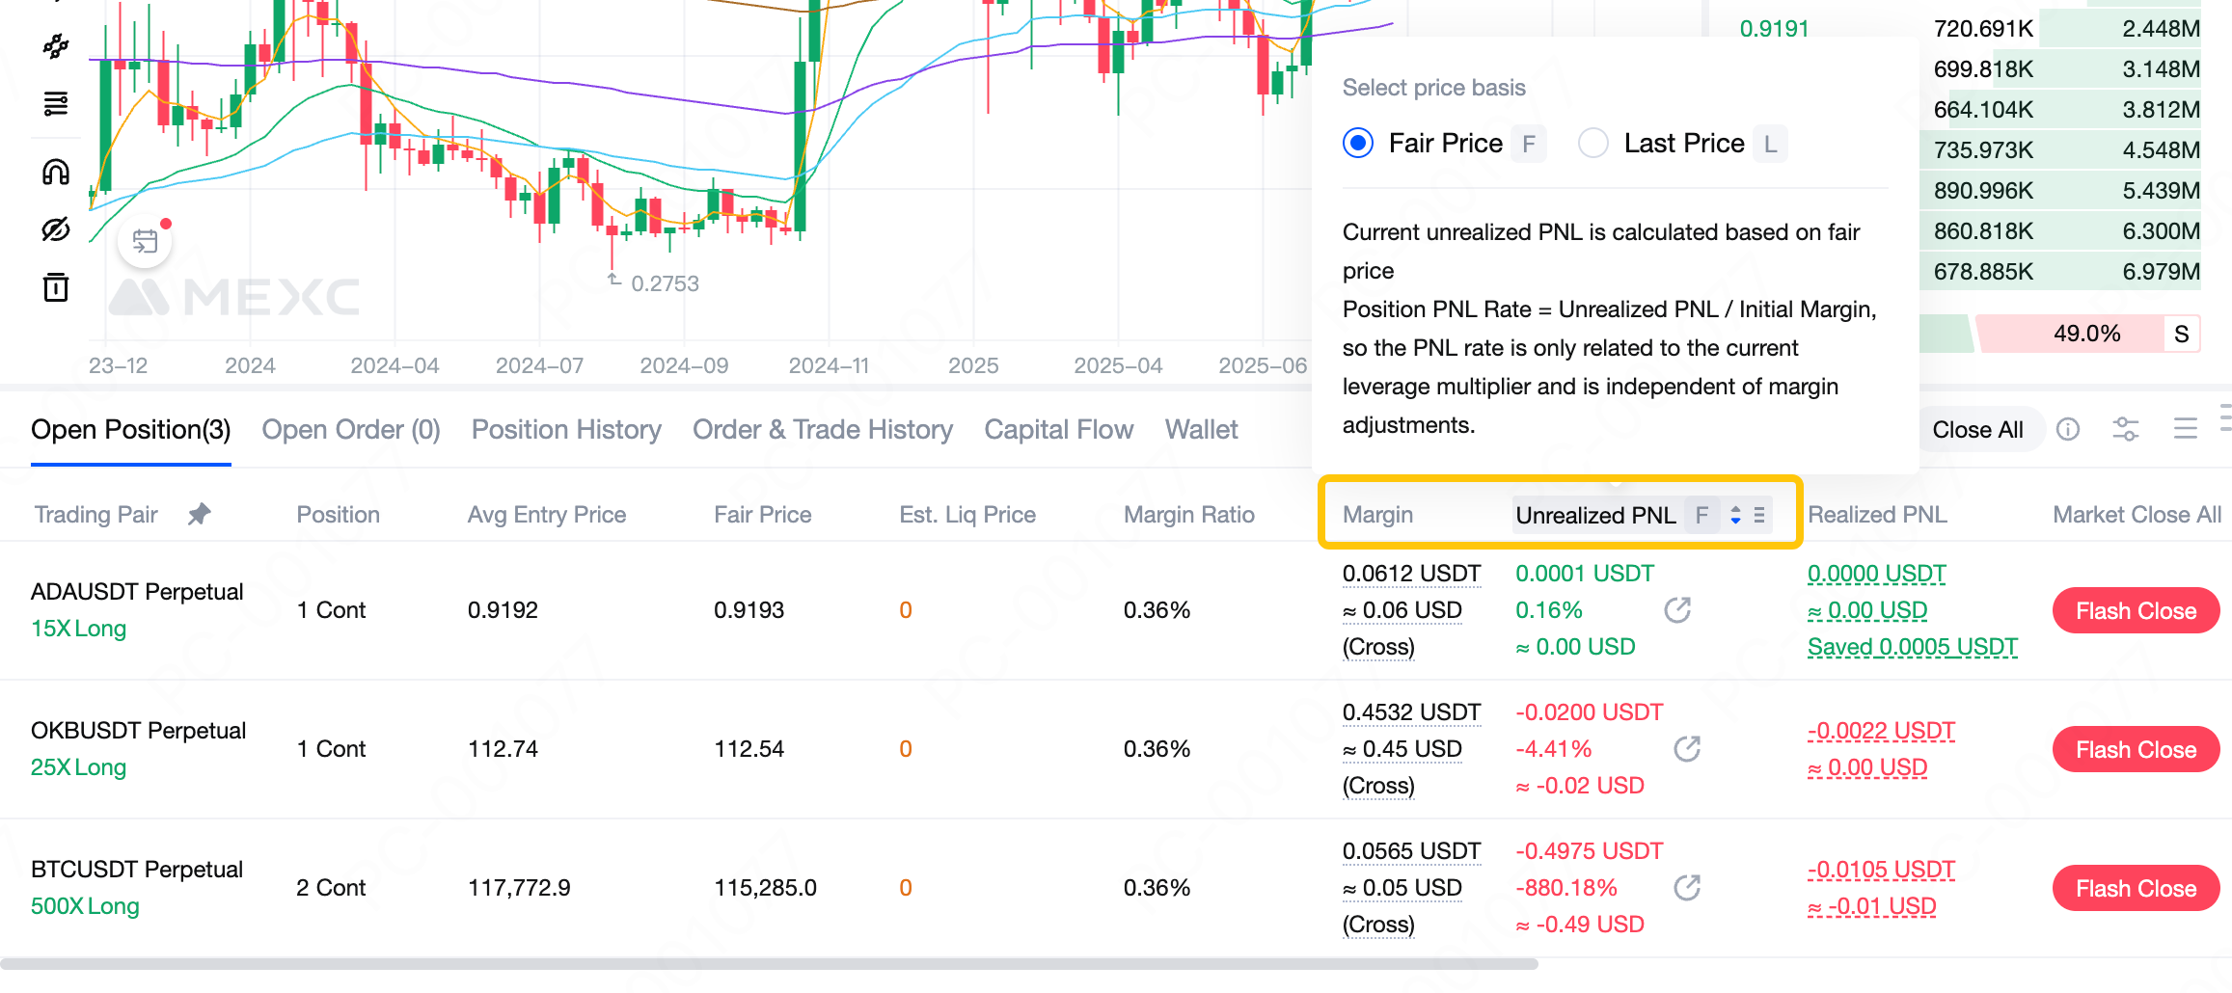Select the Last Price radio button

pos(1592,144)
